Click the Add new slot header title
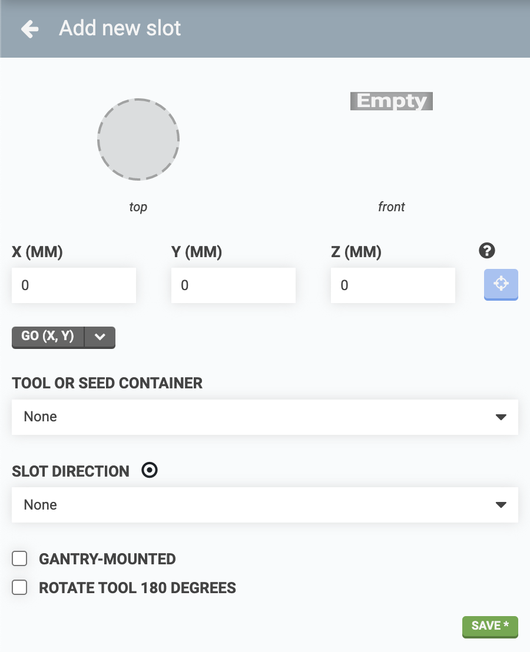The image size is (530, 652). (x=120, y=28)
